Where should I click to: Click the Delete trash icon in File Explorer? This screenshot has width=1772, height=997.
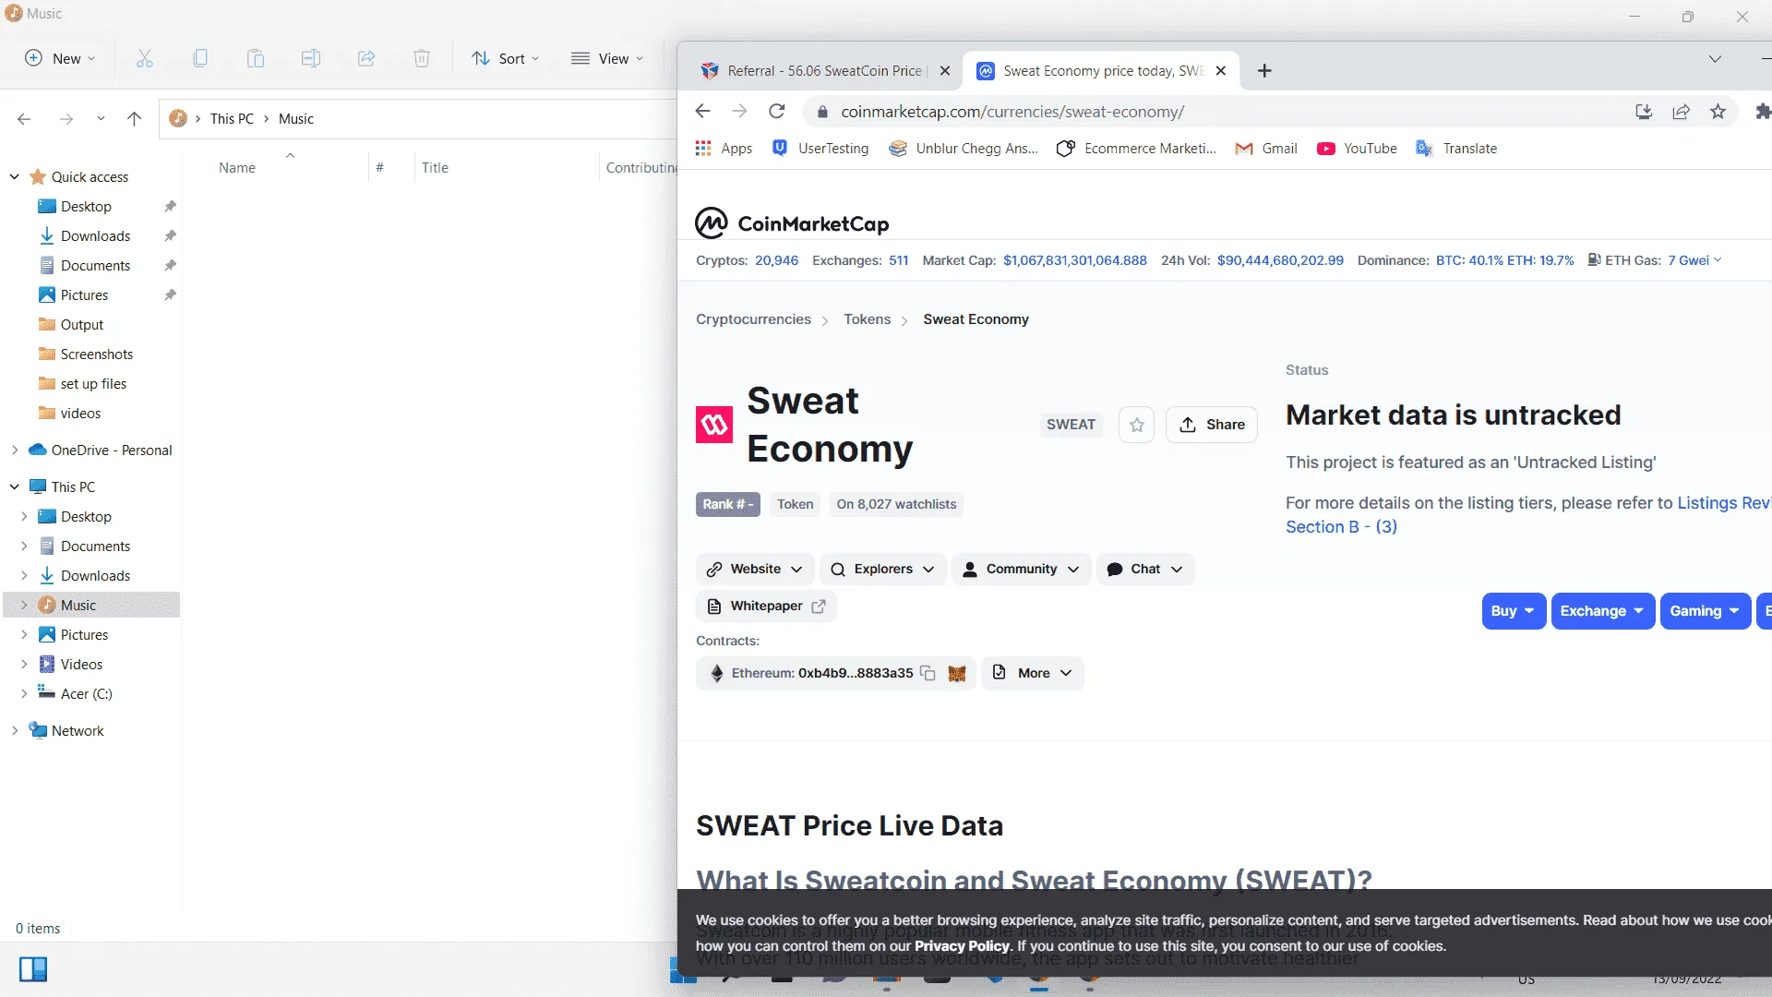422,58
